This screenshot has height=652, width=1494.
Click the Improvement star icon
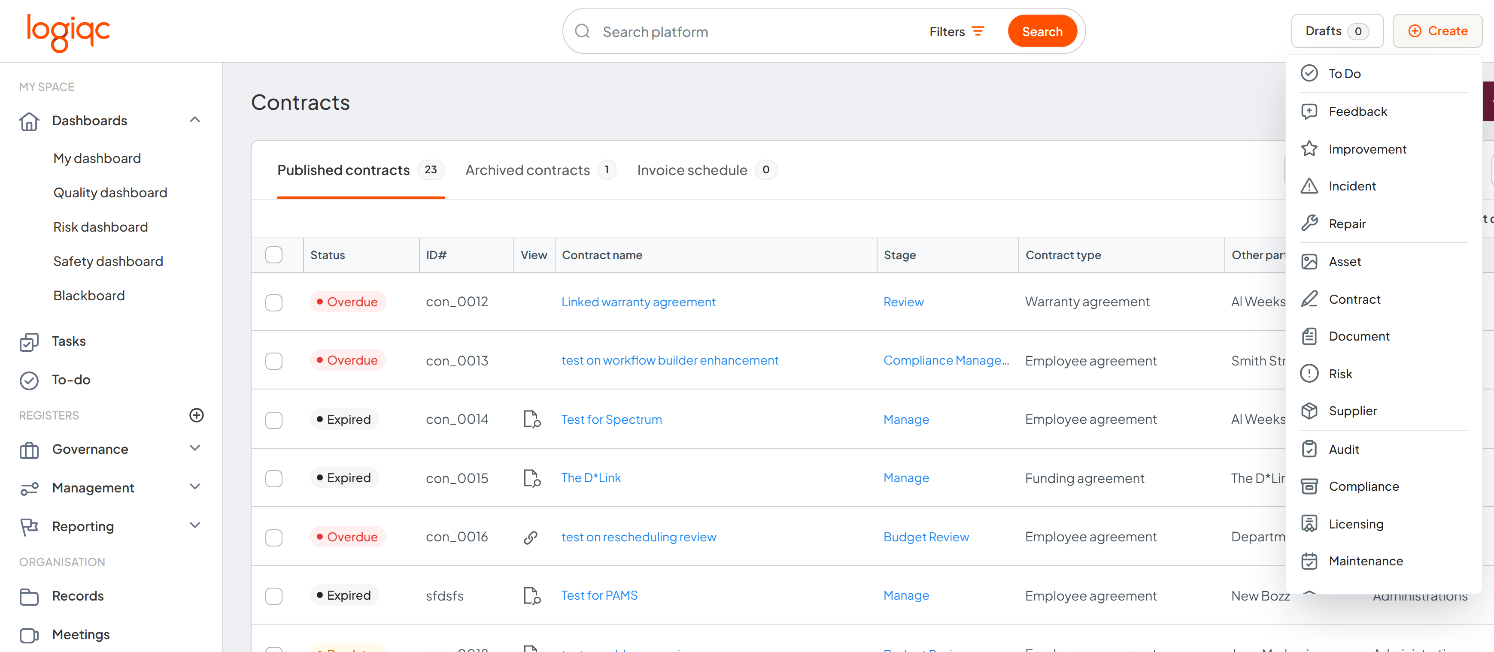(1309, 149)
